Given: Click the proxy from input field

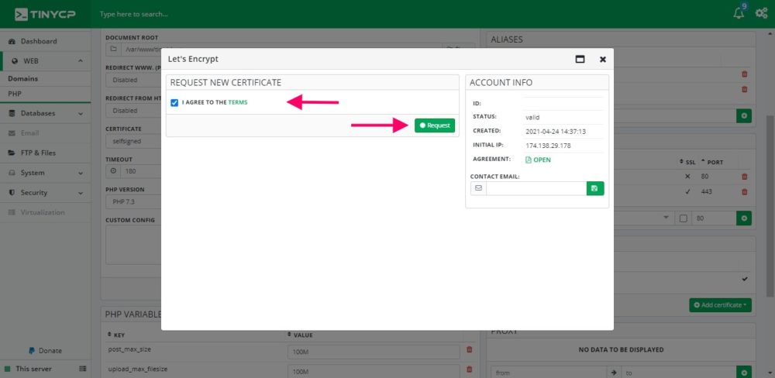Looking at the screenshot, I should click(x=549, y=373).
